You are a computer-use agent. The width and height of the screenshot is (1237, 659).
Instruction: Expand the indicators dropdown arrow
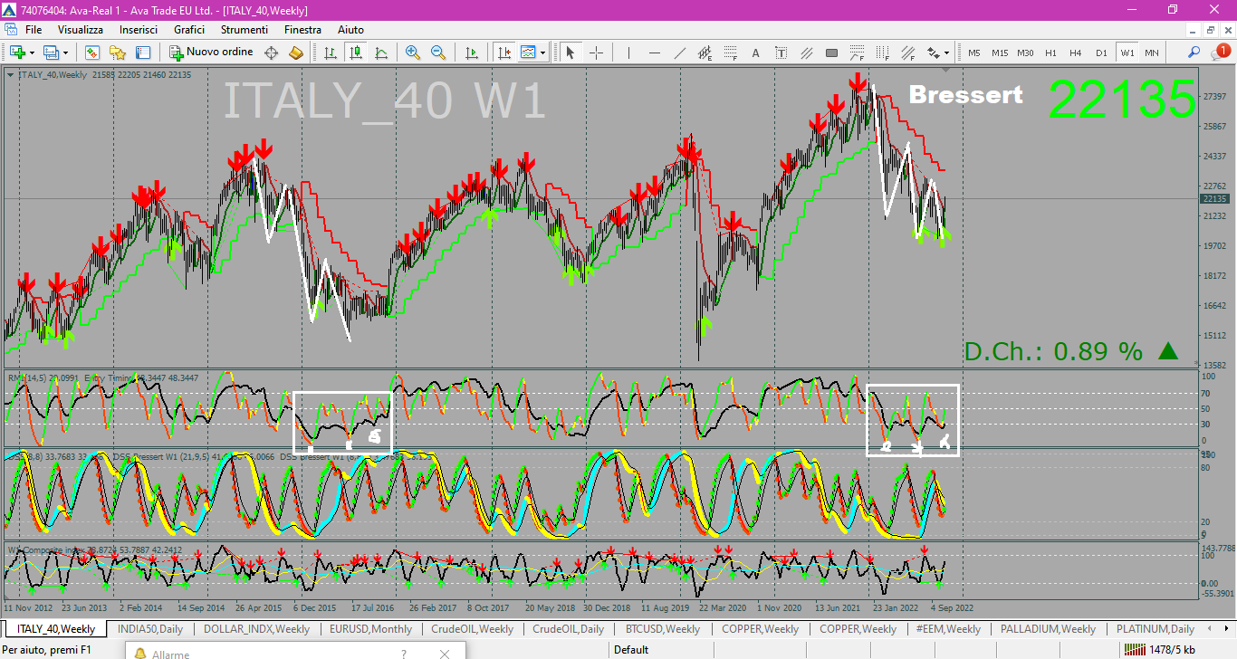click(542, 53)
